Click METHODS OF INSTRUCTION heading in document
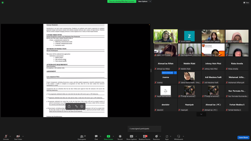The height and width of the screenshot is (141, 251). (56, 49)
